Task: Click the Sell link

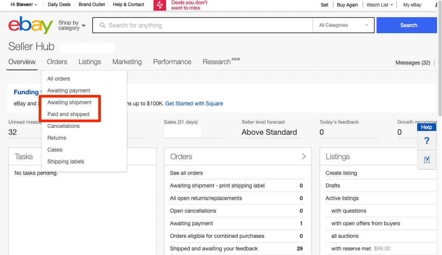Action: (x=325, y=5)
